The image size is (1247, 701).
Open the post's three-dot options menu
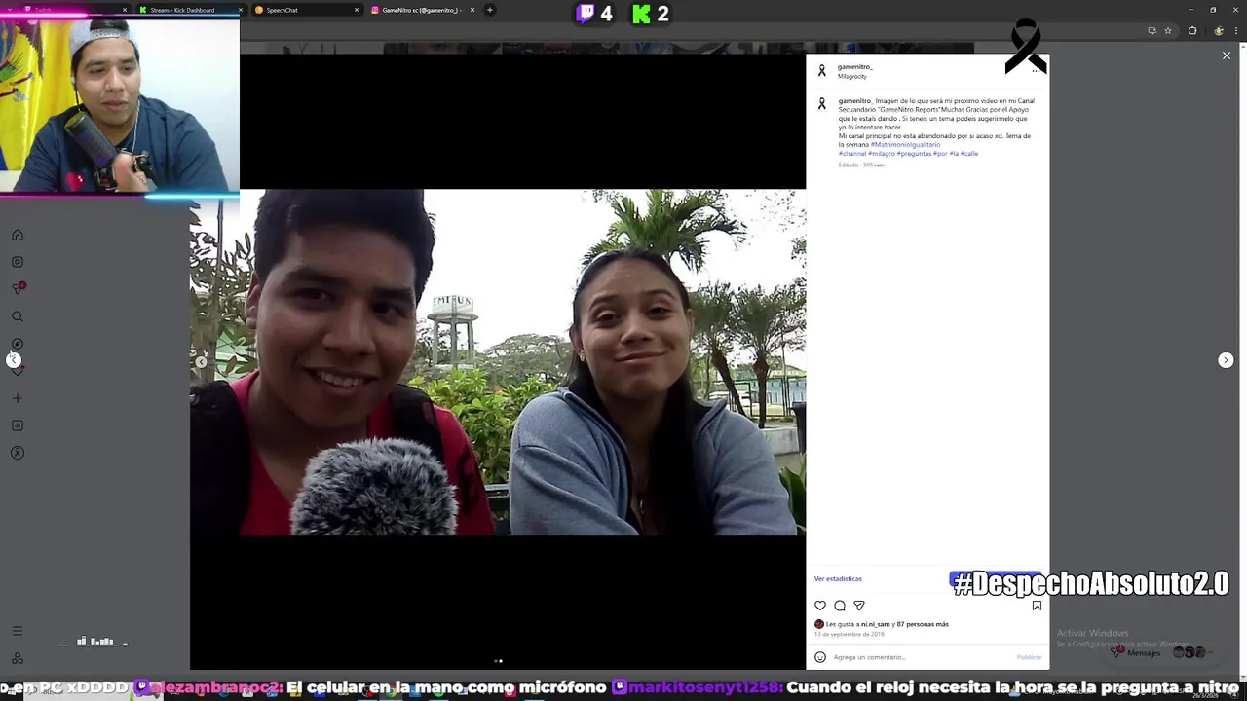[x=1036, y=71]
